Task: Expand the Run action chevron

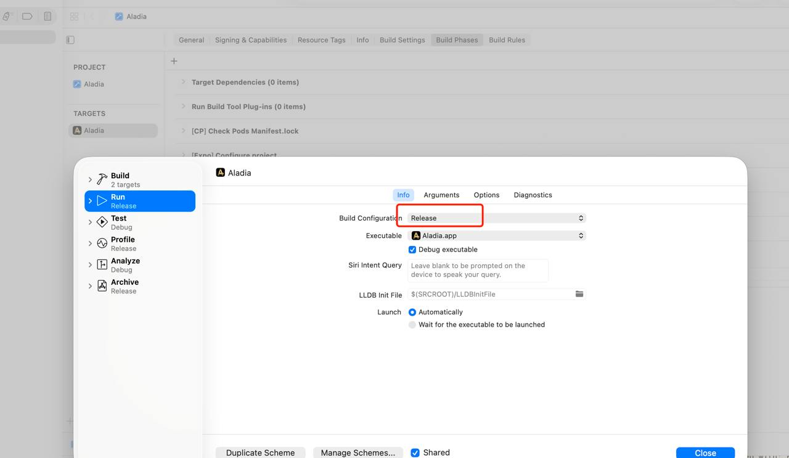Action: (90, 201)
